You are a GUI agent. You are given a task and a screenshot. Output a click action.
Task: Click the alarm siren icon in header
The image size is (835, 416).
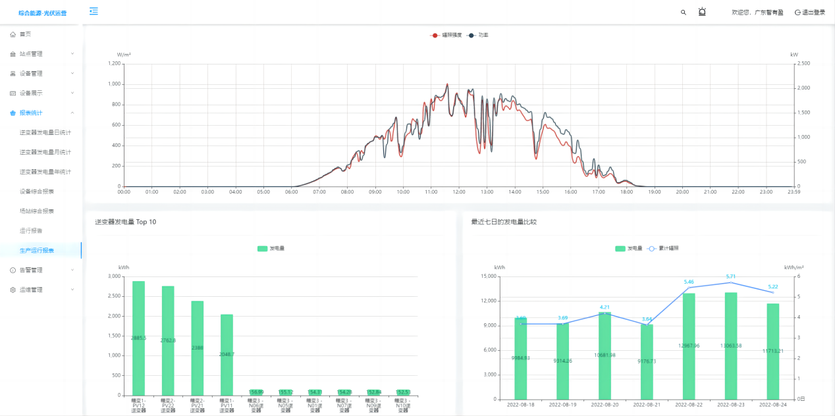click(x=702, y=12)
